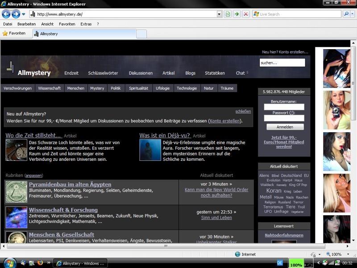Open the Extras menu

[x=86, y=24]
